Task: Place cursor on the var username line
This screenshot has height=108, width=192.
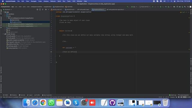Action: pos(69,48)
